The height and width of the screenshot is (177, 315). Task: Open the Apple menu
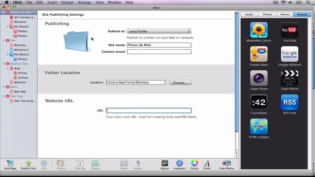[x=6, y=2]
